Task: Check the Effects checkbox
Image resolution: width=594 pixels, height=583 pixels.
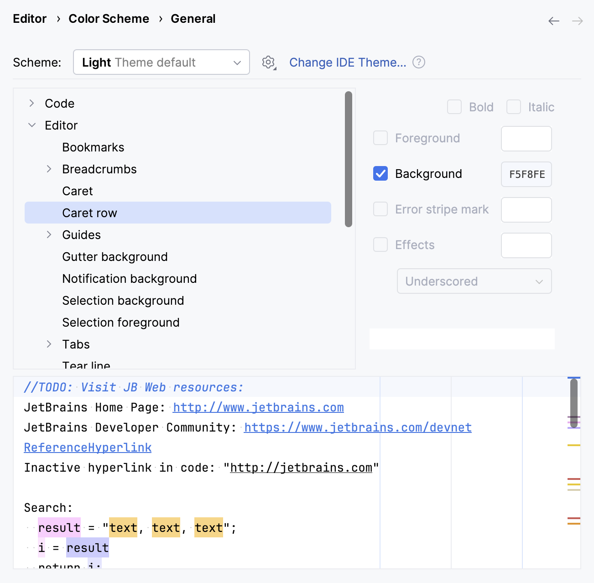Action: (380, 245)
